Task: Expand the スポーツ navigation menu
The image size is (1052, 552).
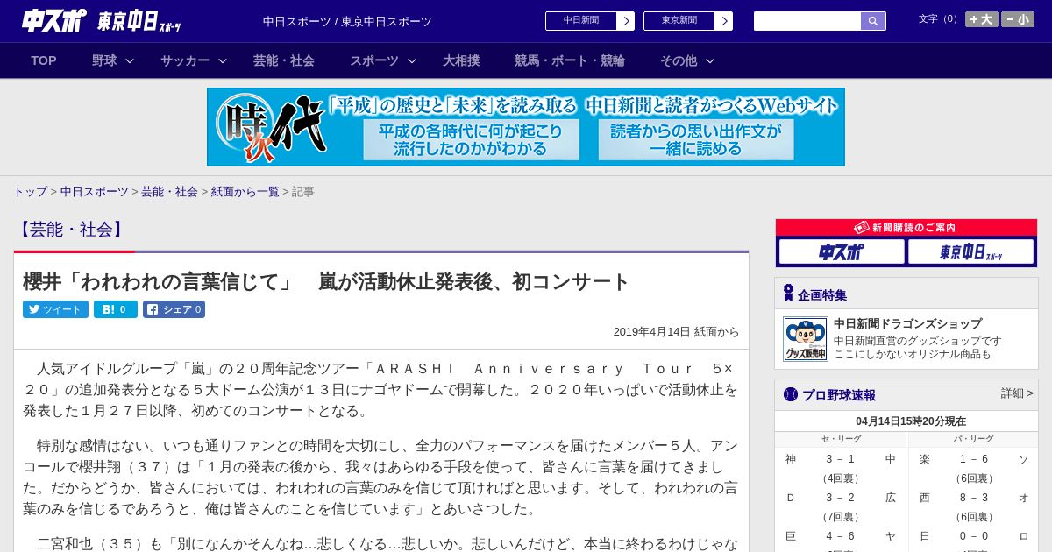Action: click(x=382, y=60)
